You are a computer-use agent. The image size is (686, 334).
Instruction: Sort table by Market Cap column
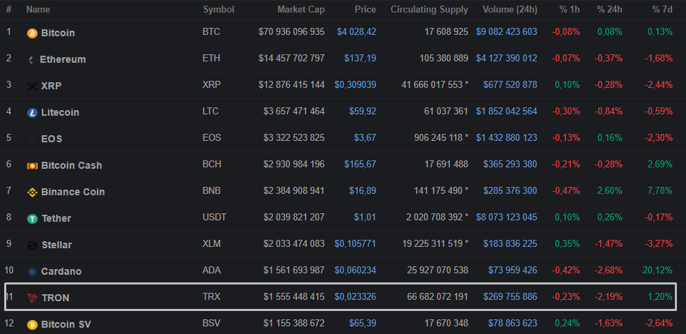pos(300,10)
